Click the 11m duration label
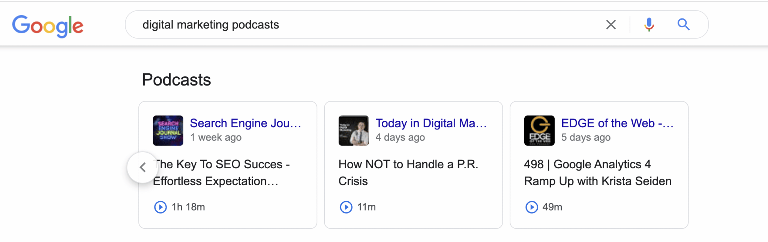This screenshot has width=768, height=242. [x=366, y=207]
